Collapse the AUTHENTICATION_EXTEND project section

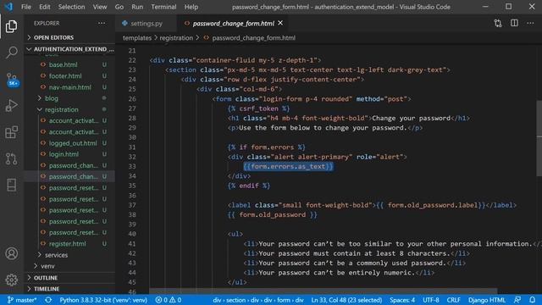(69, 49)
